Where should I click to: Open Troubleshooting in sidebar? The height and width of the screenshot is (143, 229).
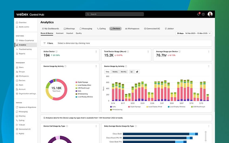[x=24, y=49]
